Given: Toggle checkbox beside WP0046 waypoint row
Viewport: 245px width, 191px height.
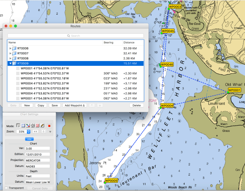Looking at the screenshot, I should coord(18,73).
